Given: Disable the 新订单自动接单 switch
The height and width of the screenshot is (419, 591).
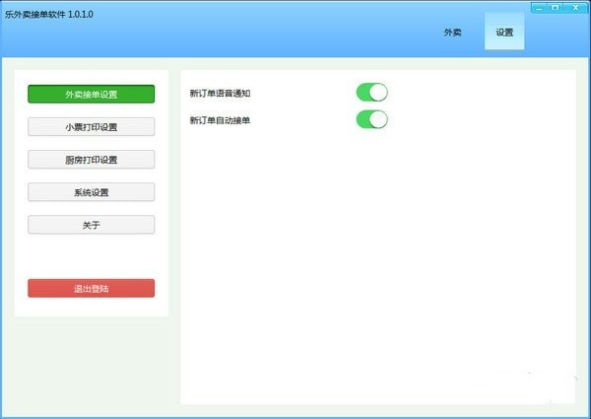Looking at the screenshot, I should 372,119.
